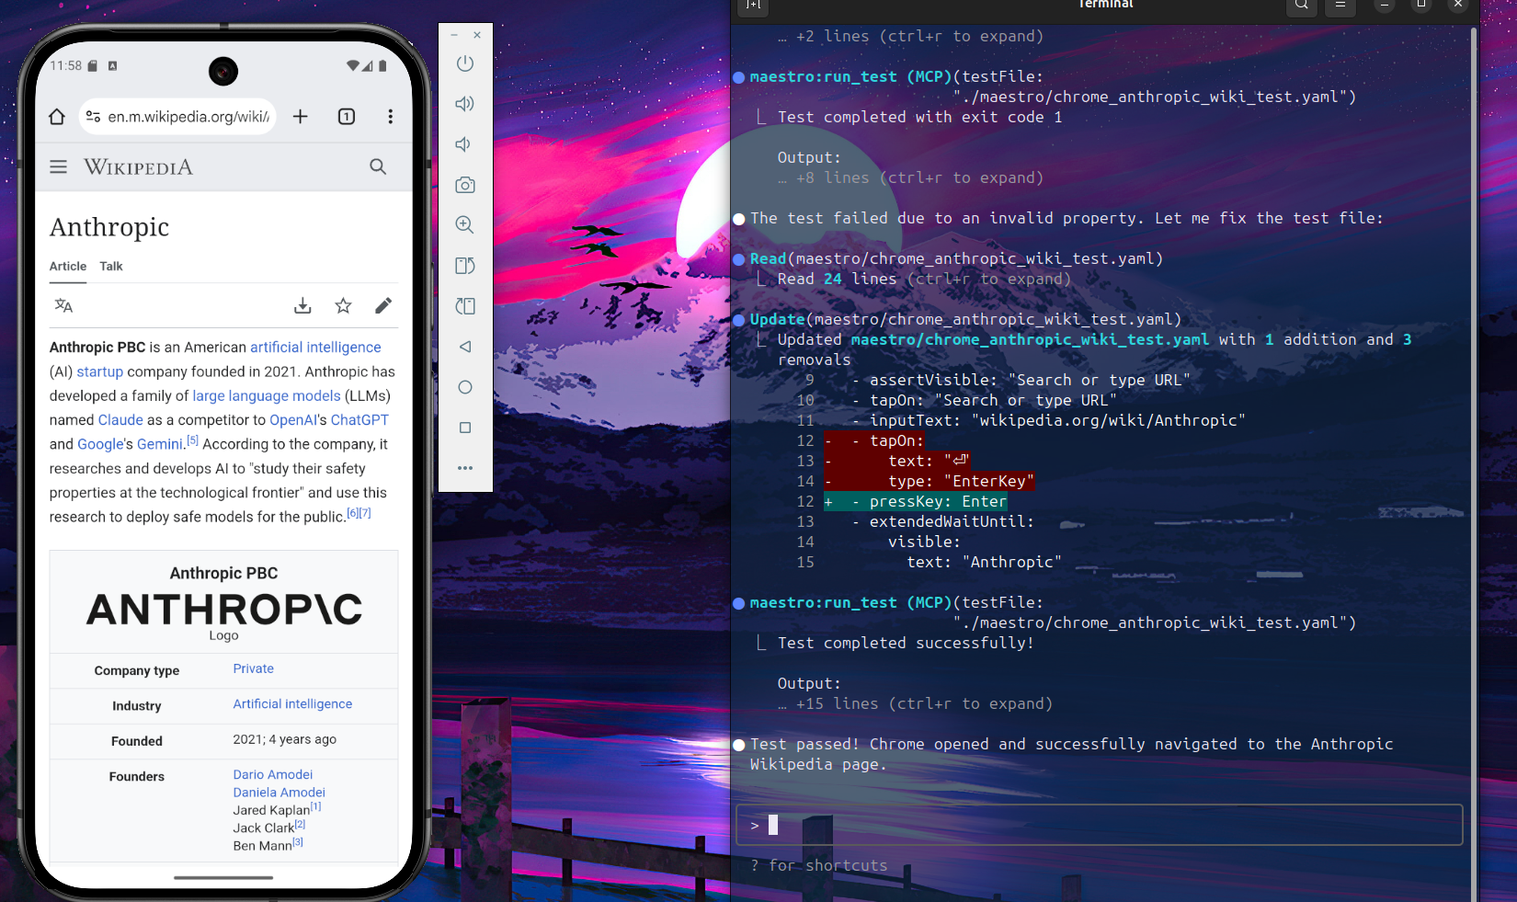Tap the Chrome home icon

pos(57,117)
